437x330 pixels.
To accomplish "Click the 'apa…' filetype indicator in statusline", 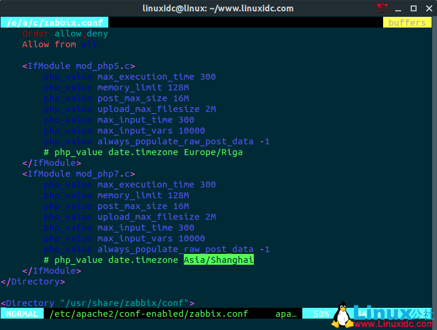I will click(286, 314).
